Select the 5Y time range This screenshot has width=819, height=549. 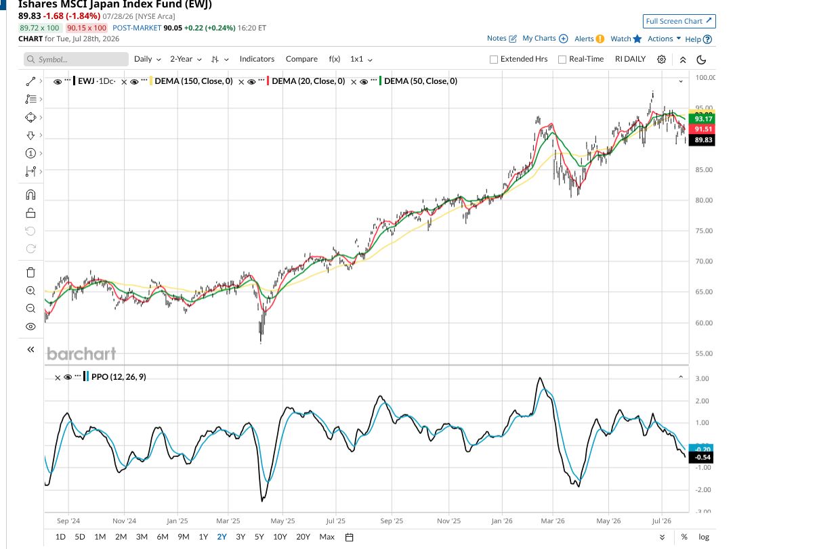tap(259, 537)
